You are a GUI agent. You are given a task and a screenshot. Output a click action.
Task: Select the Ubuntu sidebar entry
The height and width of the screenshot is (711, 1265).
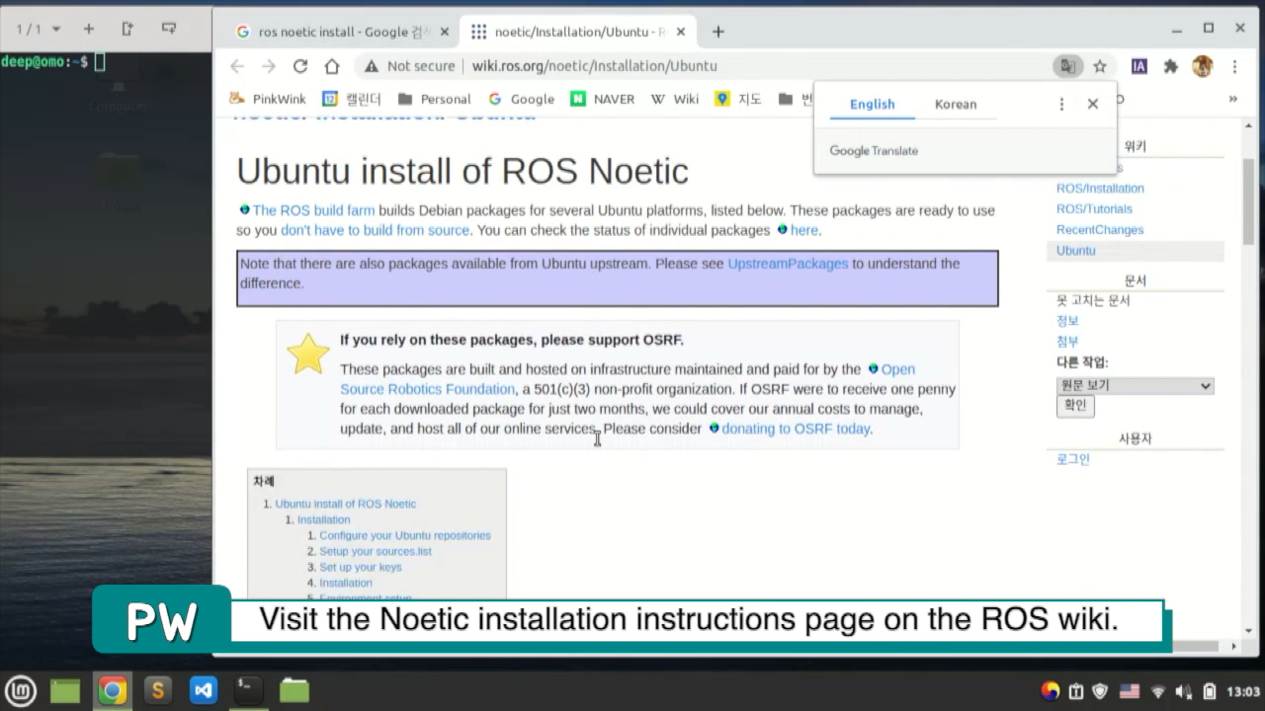point(1075,251)
